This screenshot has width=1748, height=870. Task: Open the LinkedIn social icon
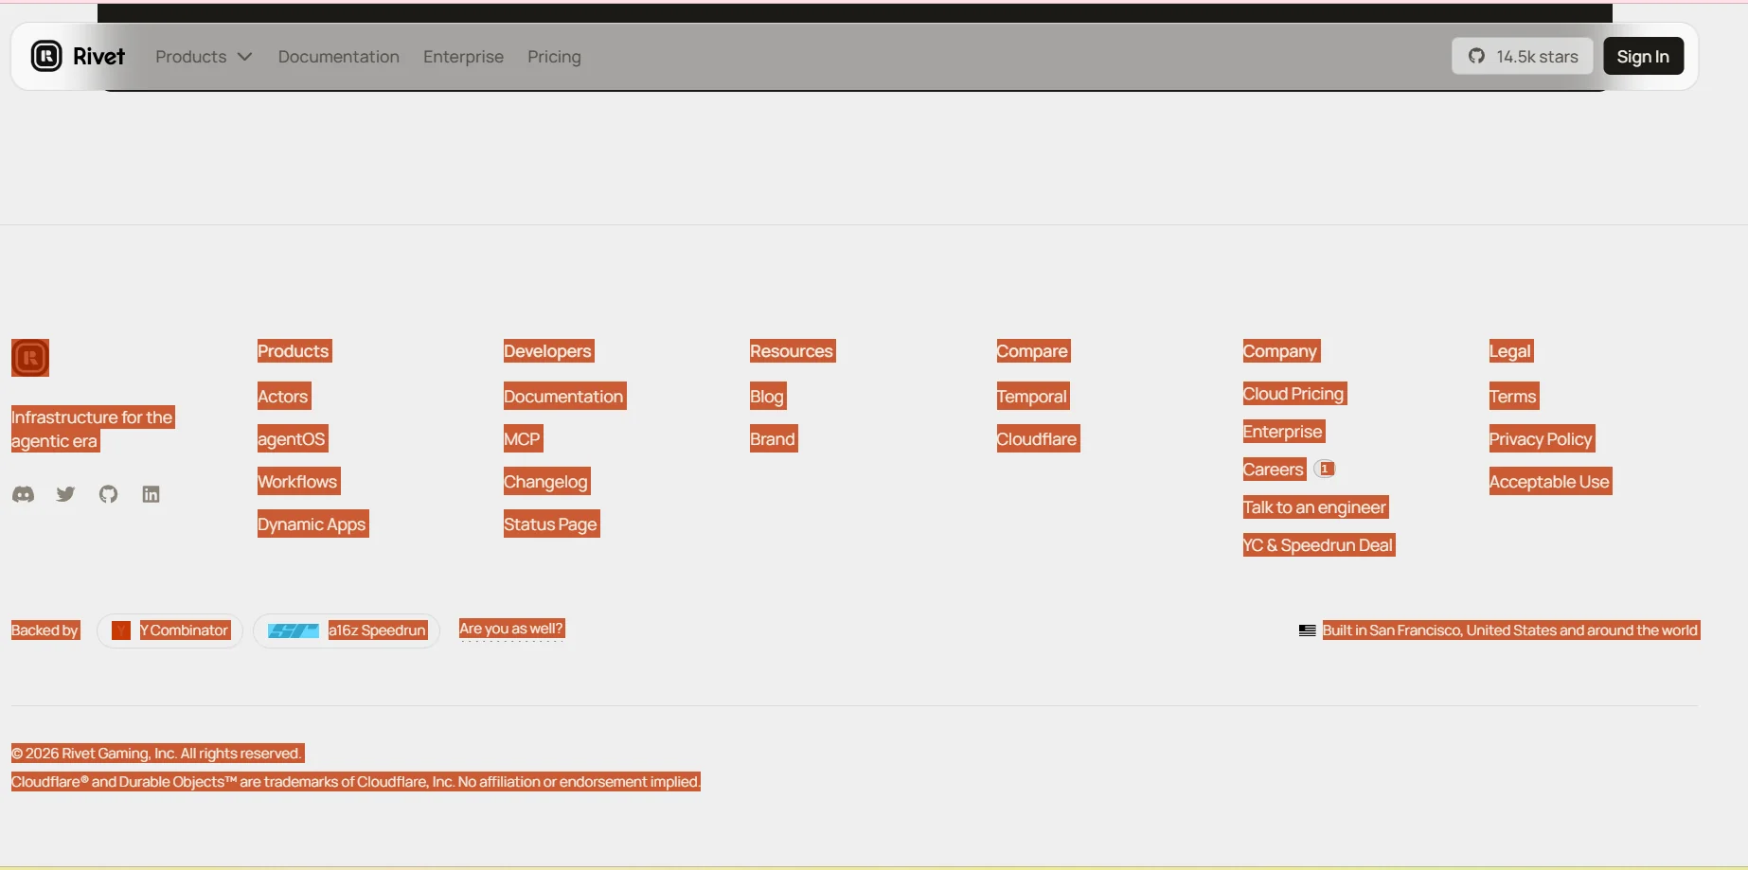[x=151, y=494]
